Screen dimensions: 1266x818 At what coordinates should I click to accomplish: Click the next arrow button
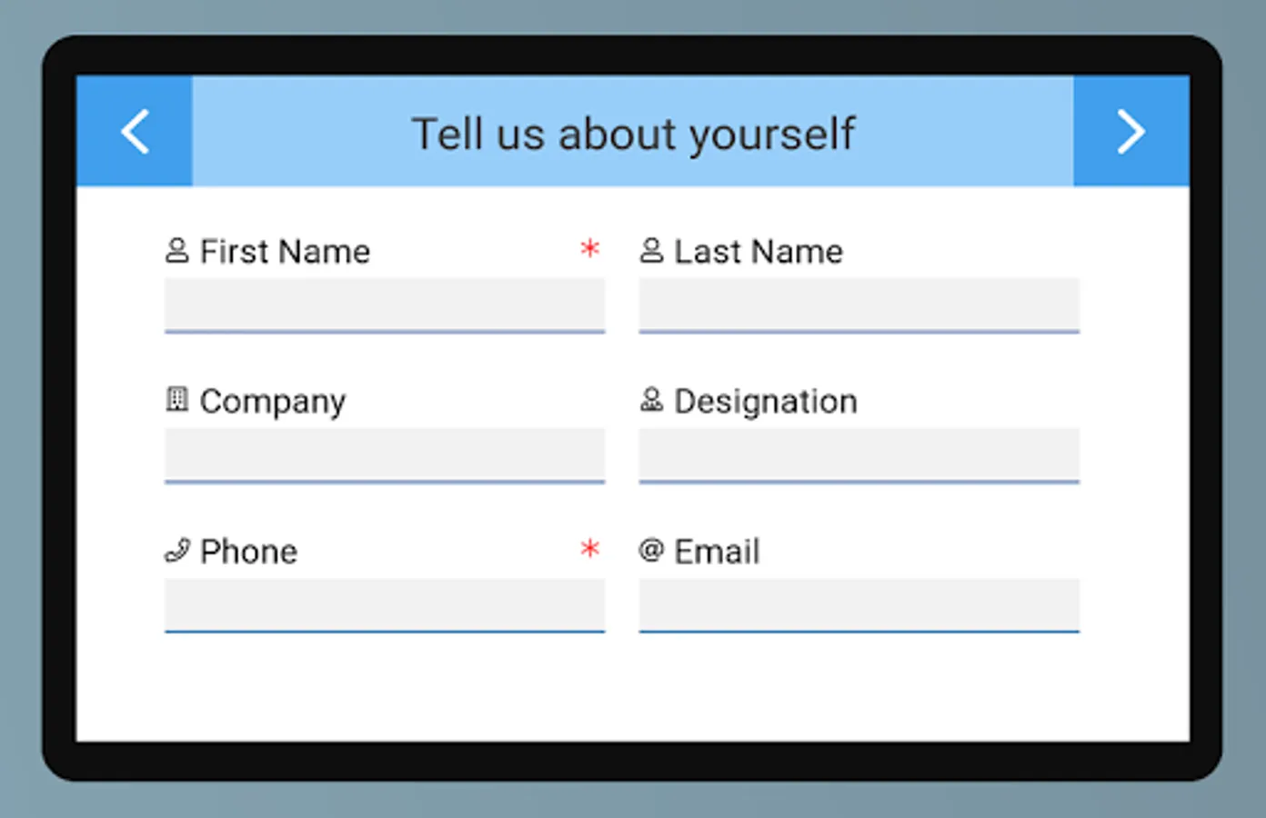pyautogui.click(x=1130, y=132)
